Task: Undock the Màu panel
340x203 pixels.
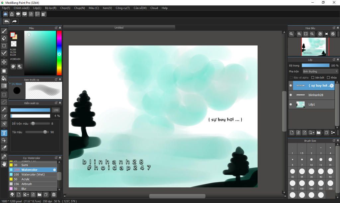Action: (x=56, y=28)
